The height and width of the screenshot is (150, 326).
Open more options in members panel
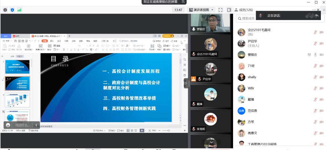pos(314,10)
